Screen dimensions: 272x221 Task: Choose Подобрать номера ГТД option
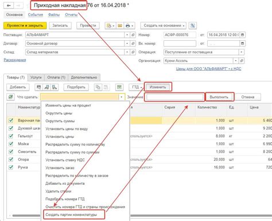click(65, 199)
